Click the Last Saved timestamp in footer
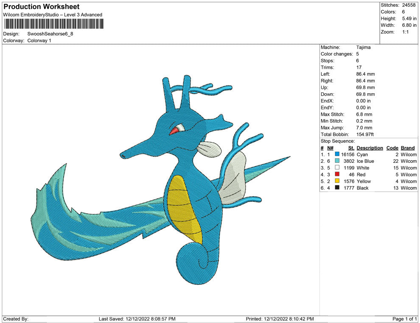 pyautogui.click(x=137, y=319)
